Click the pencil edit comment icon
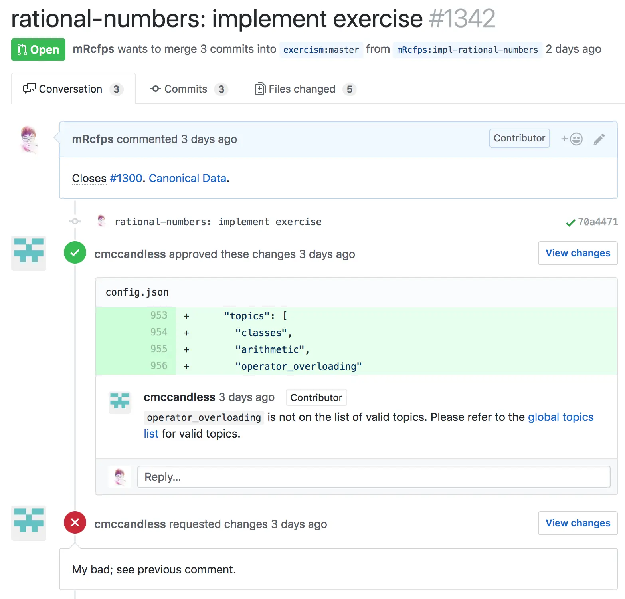Viewport: 625px width, 599px height. point(599,139)
